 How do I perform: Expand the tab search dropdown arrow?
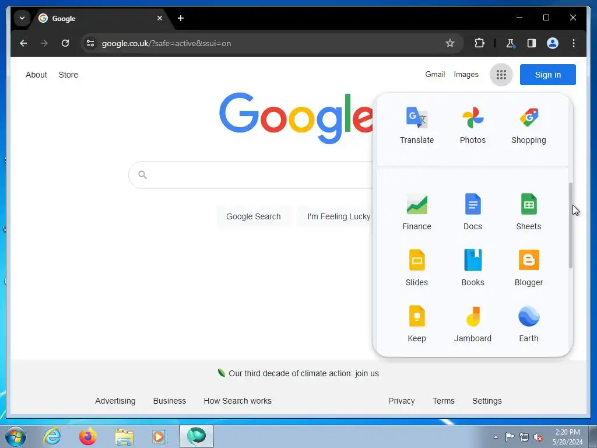point(22,18)
